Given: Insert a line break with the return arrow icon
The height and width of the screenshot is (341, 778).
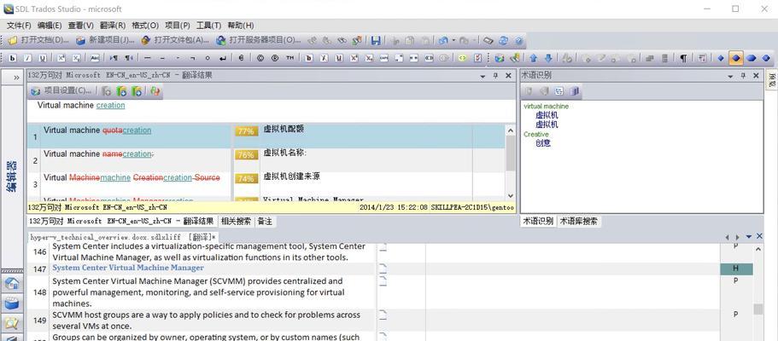Looking at the screenshot, I should 223,58.
